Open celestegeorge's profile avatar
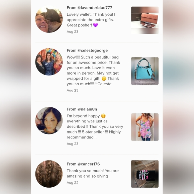 (49, 62)
